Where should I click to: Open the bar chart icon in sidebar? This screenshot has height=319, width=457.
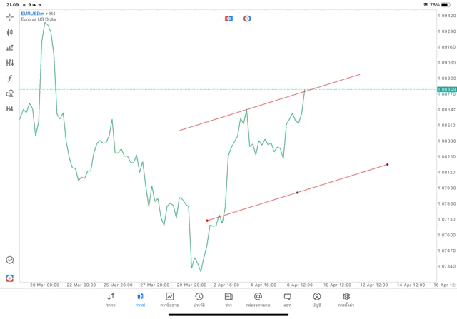pos(9,48)
